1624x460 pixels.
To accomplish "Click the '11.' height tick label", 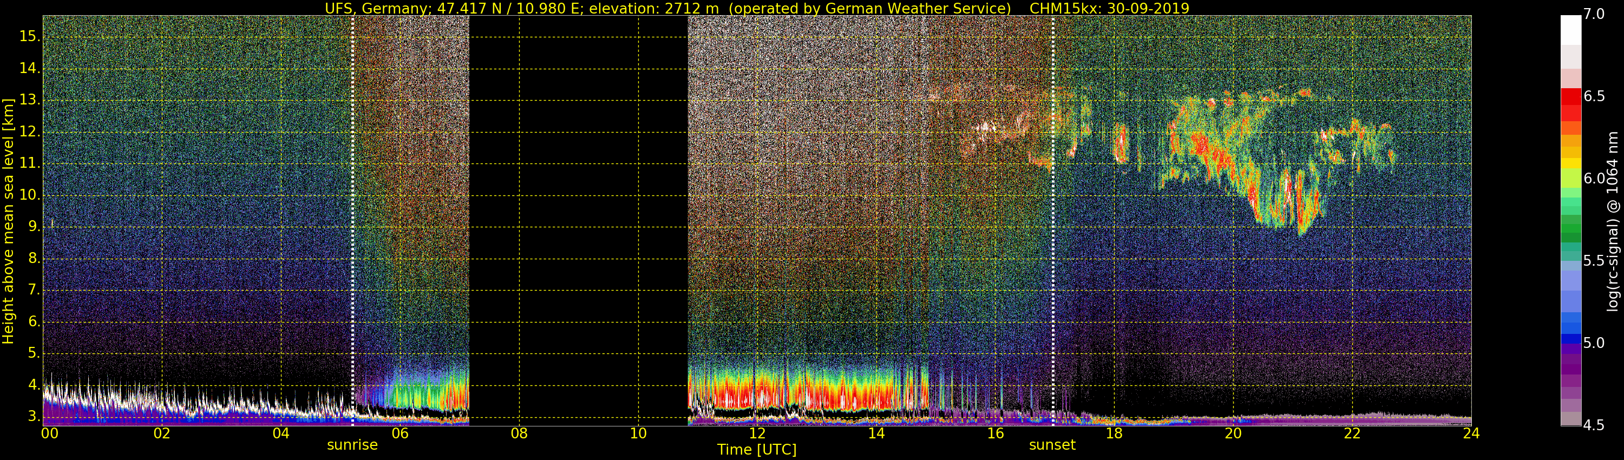I will pyautogui.click(x=30, y=163).
